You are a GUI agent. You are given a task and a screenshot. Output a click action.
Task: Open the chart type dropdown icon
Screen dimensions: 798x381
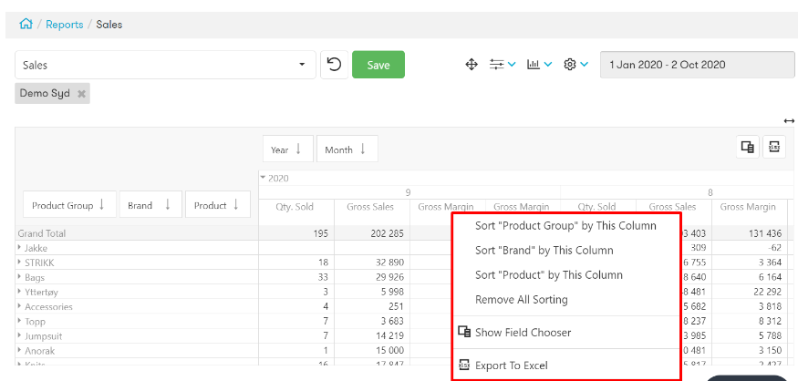click(540, 65)
